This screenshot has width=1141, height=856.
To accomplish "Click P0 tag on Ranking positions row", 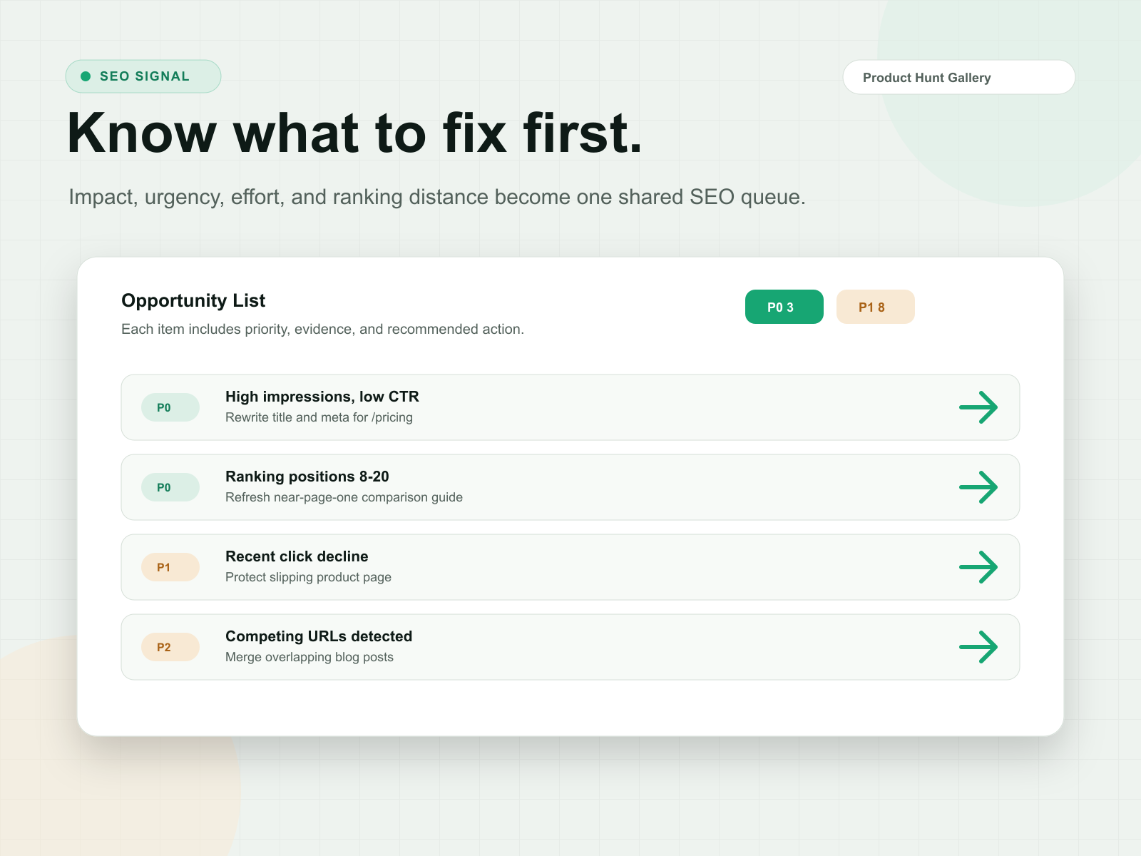I will coord(170,487).
